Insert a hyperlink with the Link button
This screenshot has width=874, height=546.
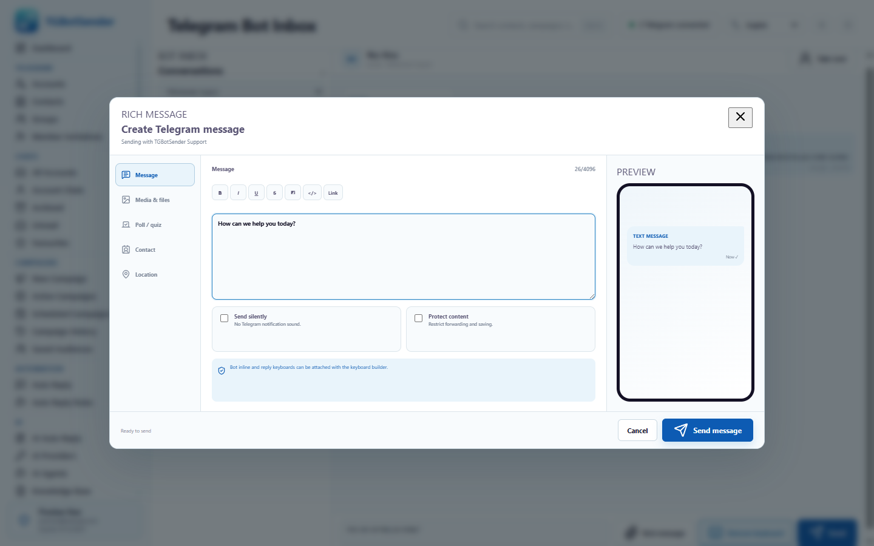[333, 193]
